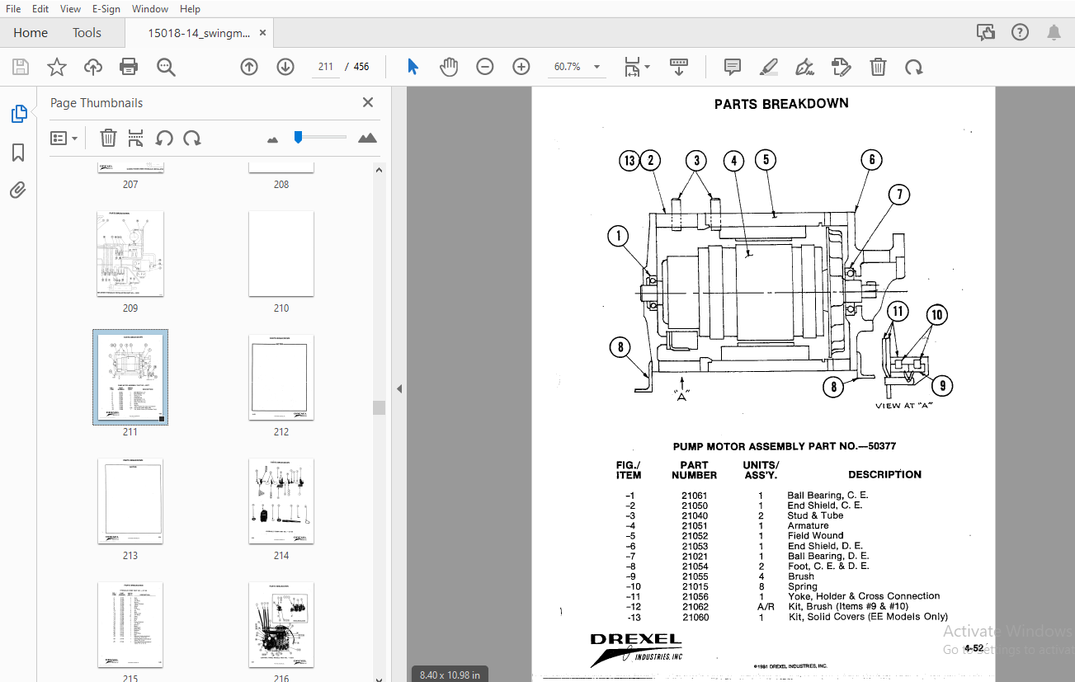Click the insert pages icon in the thumbnails panel

click(136, 138)
